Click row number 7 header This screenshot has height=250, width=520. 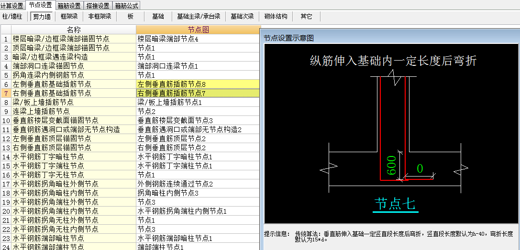coord(6,94)
